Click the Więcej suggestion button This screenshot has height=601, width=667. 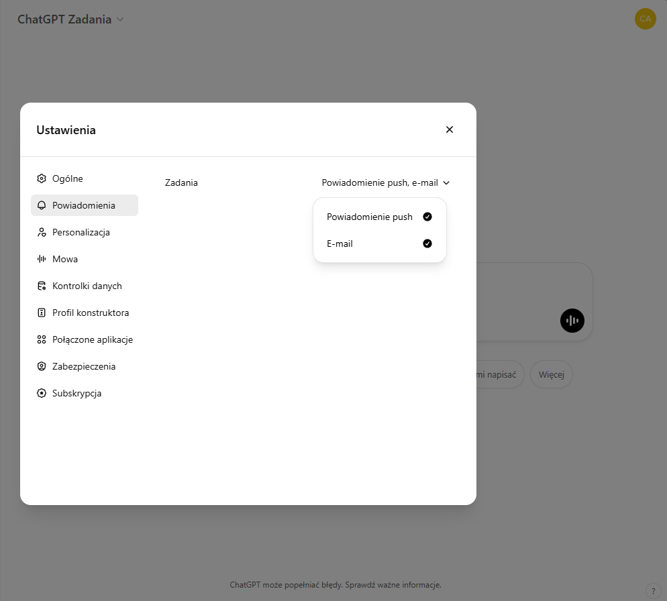point(552,375)
